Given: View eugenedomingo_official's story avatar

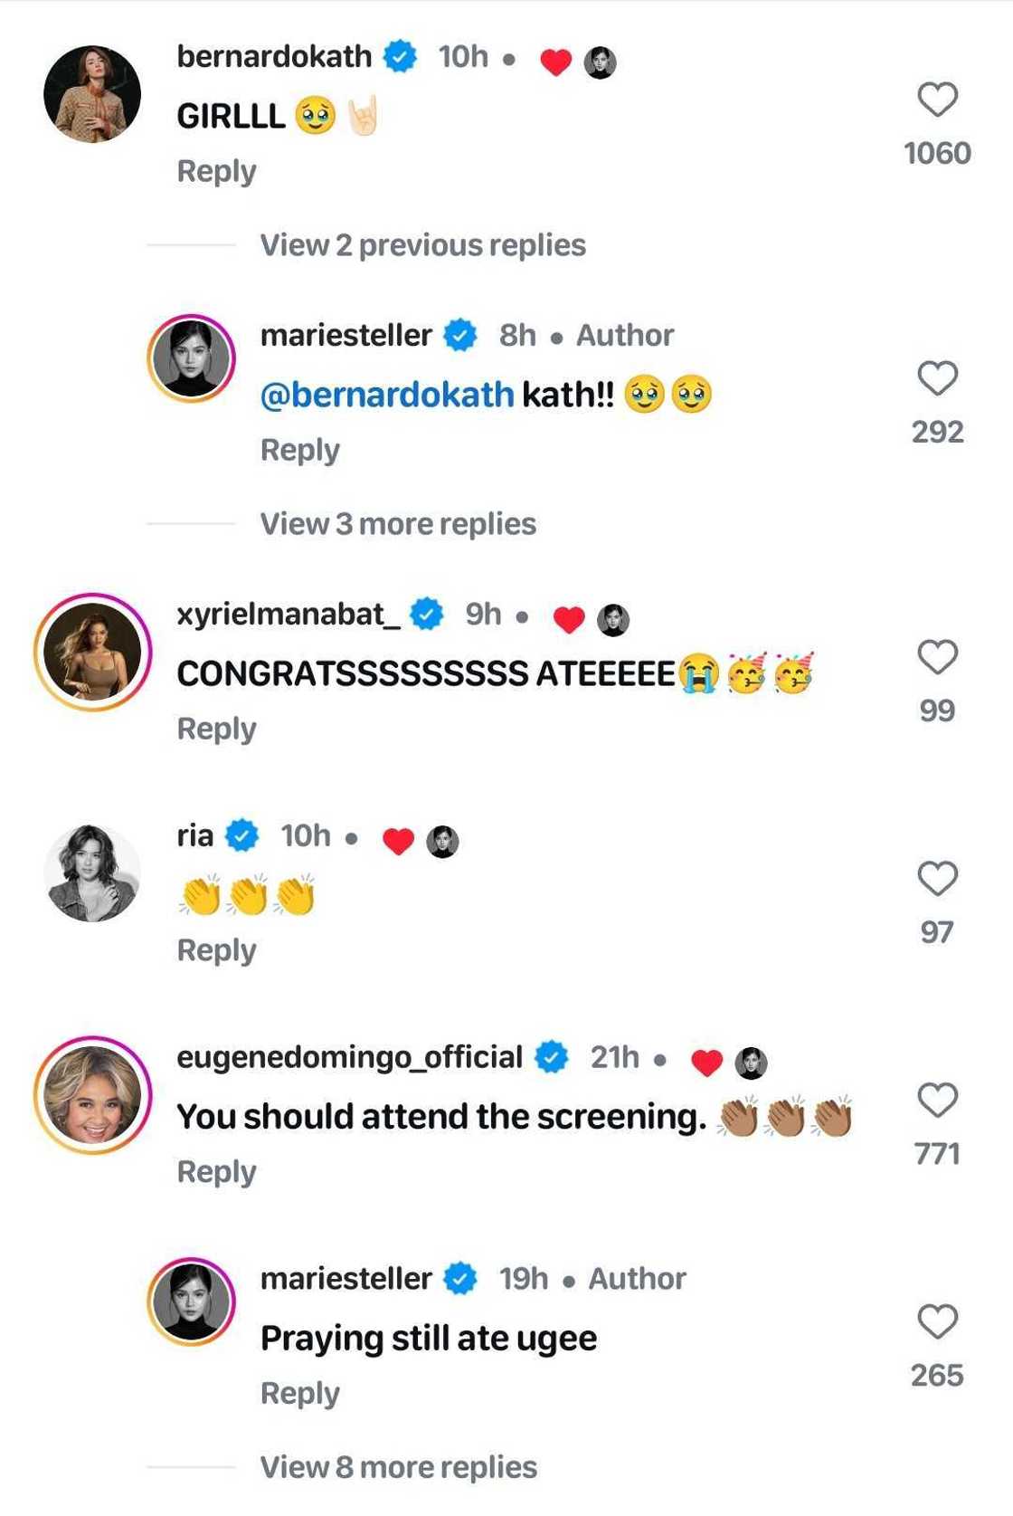Looking at the screenshot, I should (x=92, y=1095).
